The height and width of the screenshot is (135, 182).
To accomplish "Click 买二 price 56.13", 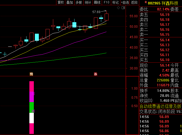I will [x=165, y=45].
